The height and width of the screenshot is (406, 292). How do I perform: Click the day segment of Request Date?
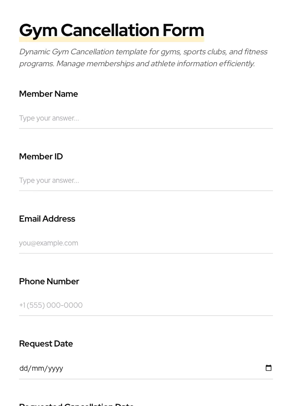(x=23, y=368)
